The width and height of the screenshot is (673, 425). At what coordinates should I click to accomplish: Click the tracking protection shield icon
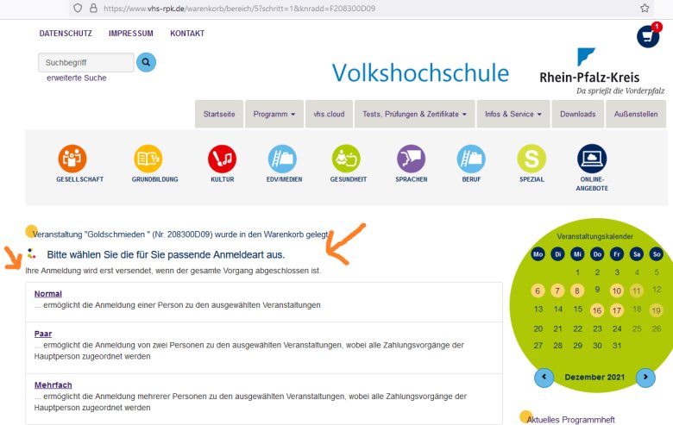coord(78,8)
